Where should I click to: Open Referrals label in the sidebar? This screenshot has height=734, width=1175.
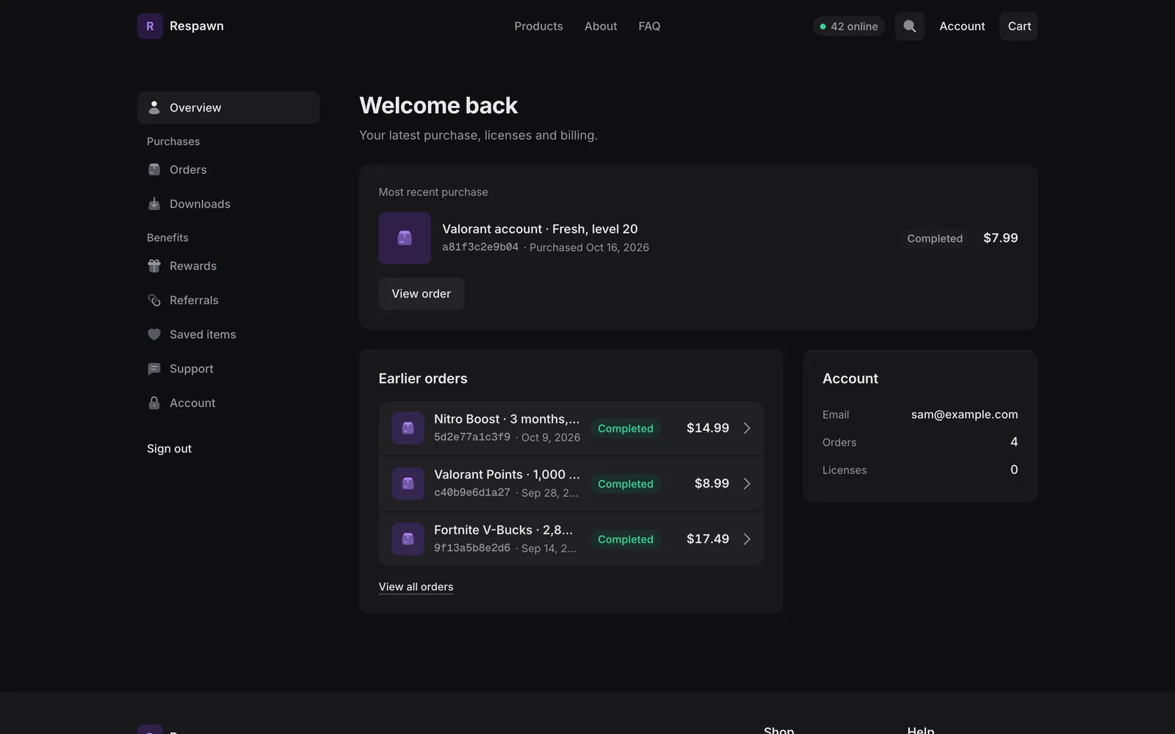(194, 300)
